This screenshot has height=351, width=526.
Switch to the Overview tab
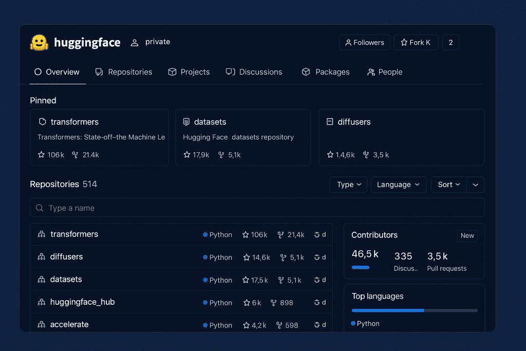coord(58,72)
